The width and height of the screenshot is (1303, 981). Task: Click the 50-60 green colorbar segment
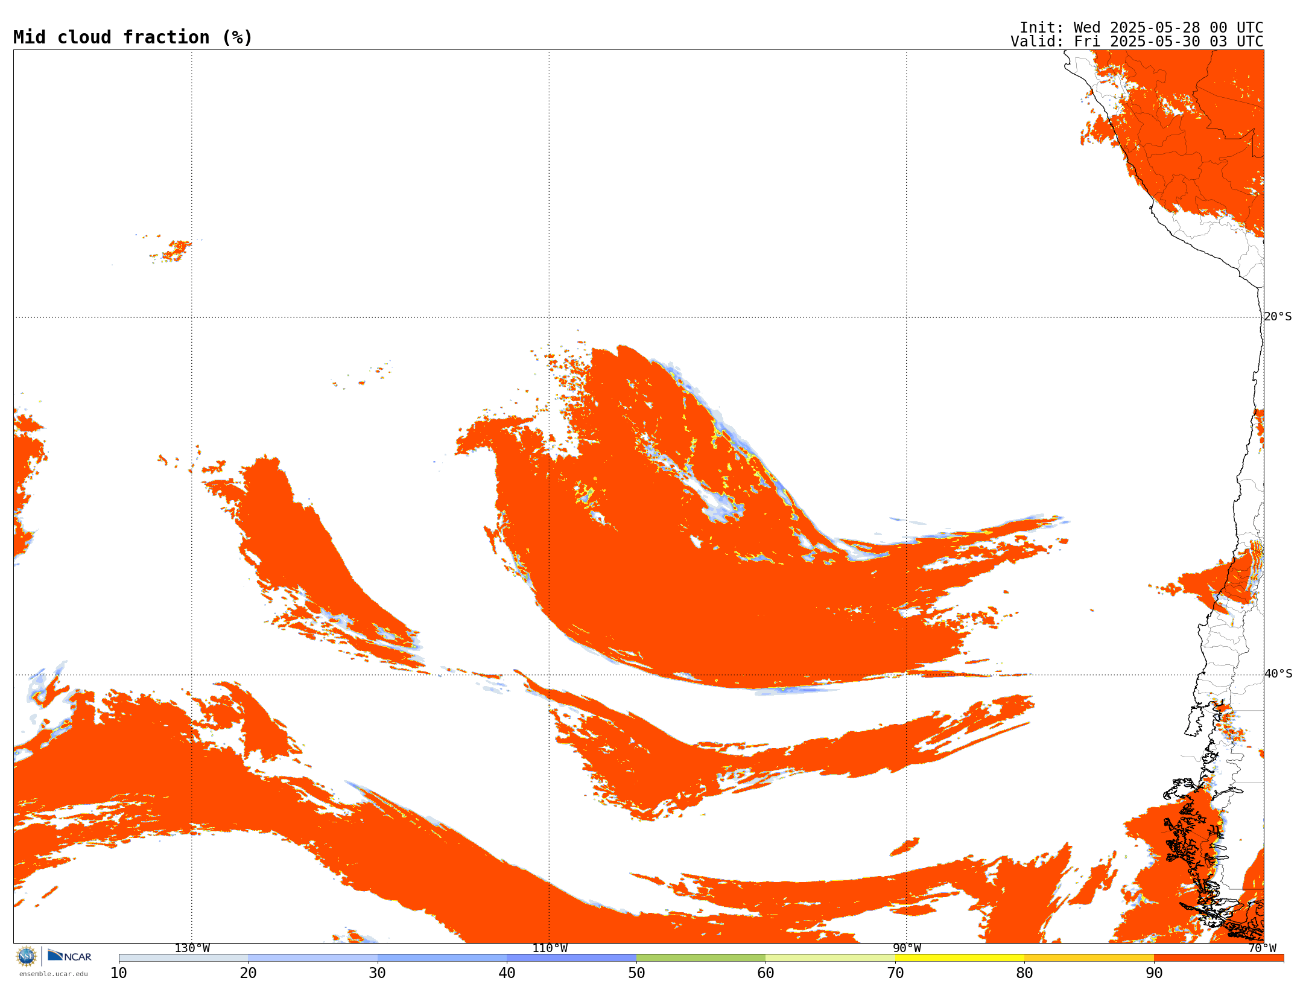point(701,958)
